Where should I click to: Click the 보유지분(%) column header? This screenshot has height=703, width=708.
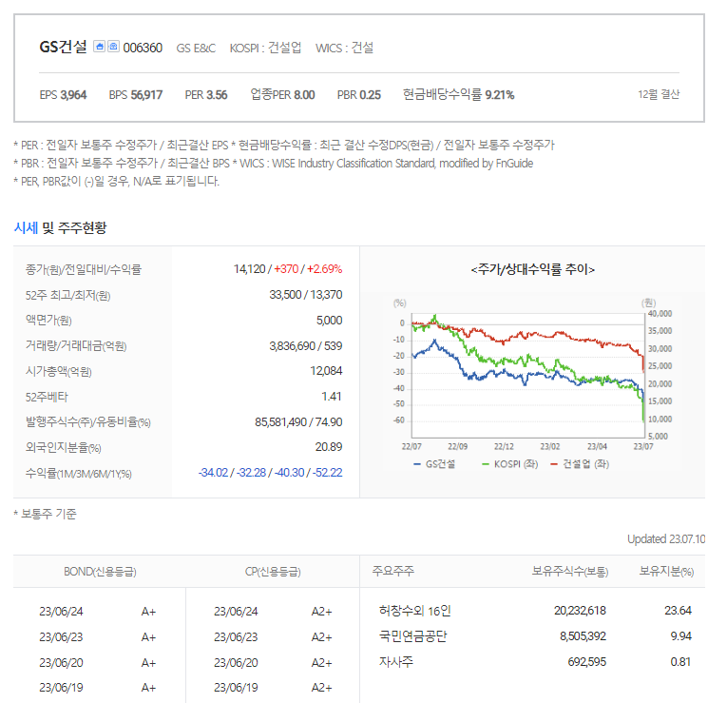(666, 572)
